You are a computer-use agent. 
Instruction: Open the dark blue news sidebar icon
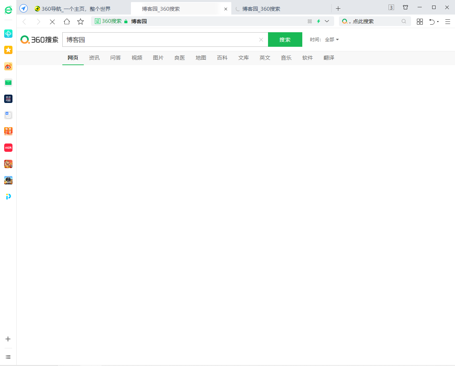[8, 99]
